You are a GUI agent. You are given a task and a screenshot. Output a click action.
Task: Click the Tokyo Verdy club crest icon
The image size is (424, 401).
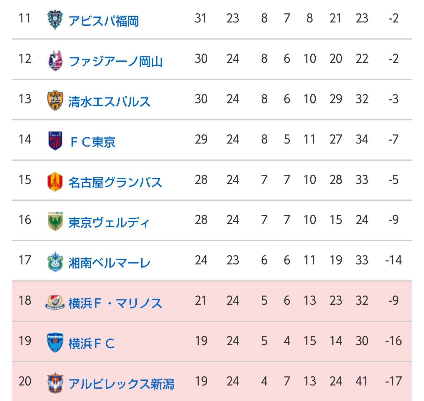(55, 221)
